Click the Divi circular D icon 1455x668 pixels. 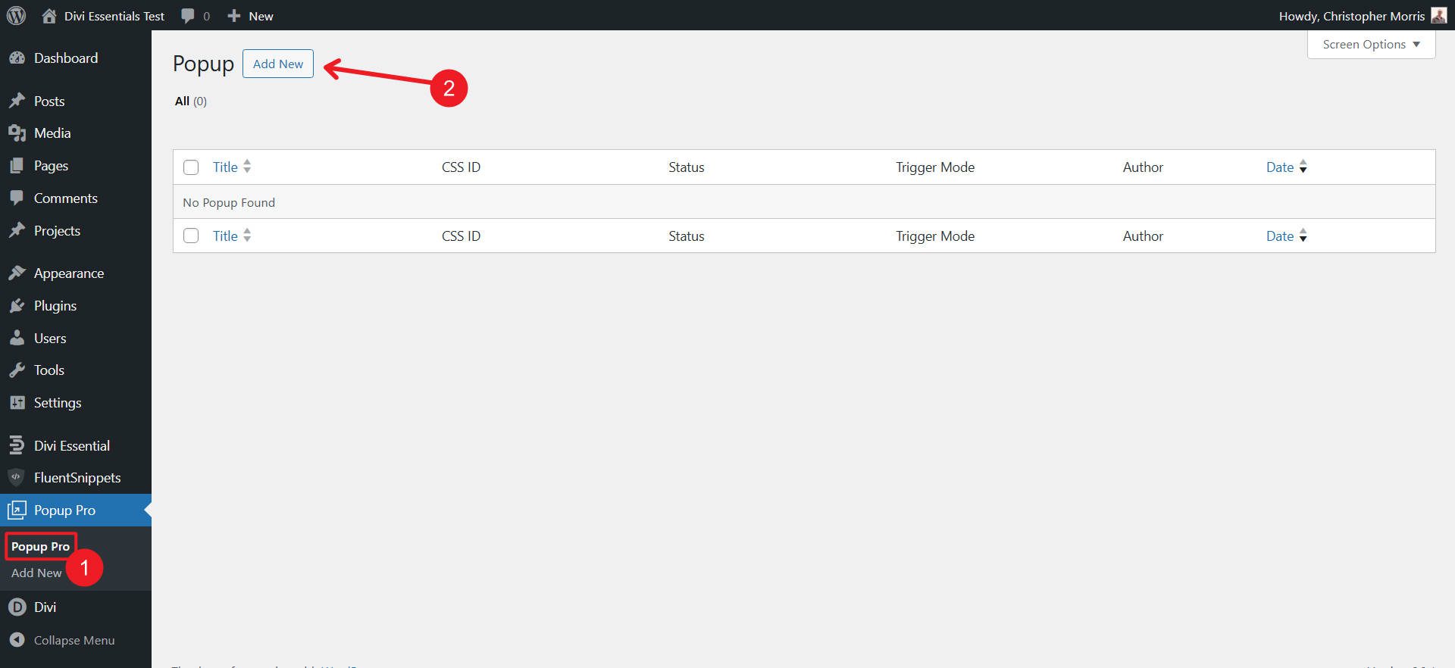[x=17, y=607]
